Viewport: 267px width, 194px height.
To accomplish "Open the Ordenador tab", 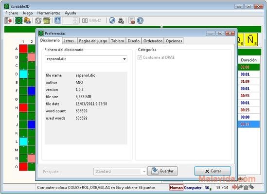I will [x=153, y=41].
